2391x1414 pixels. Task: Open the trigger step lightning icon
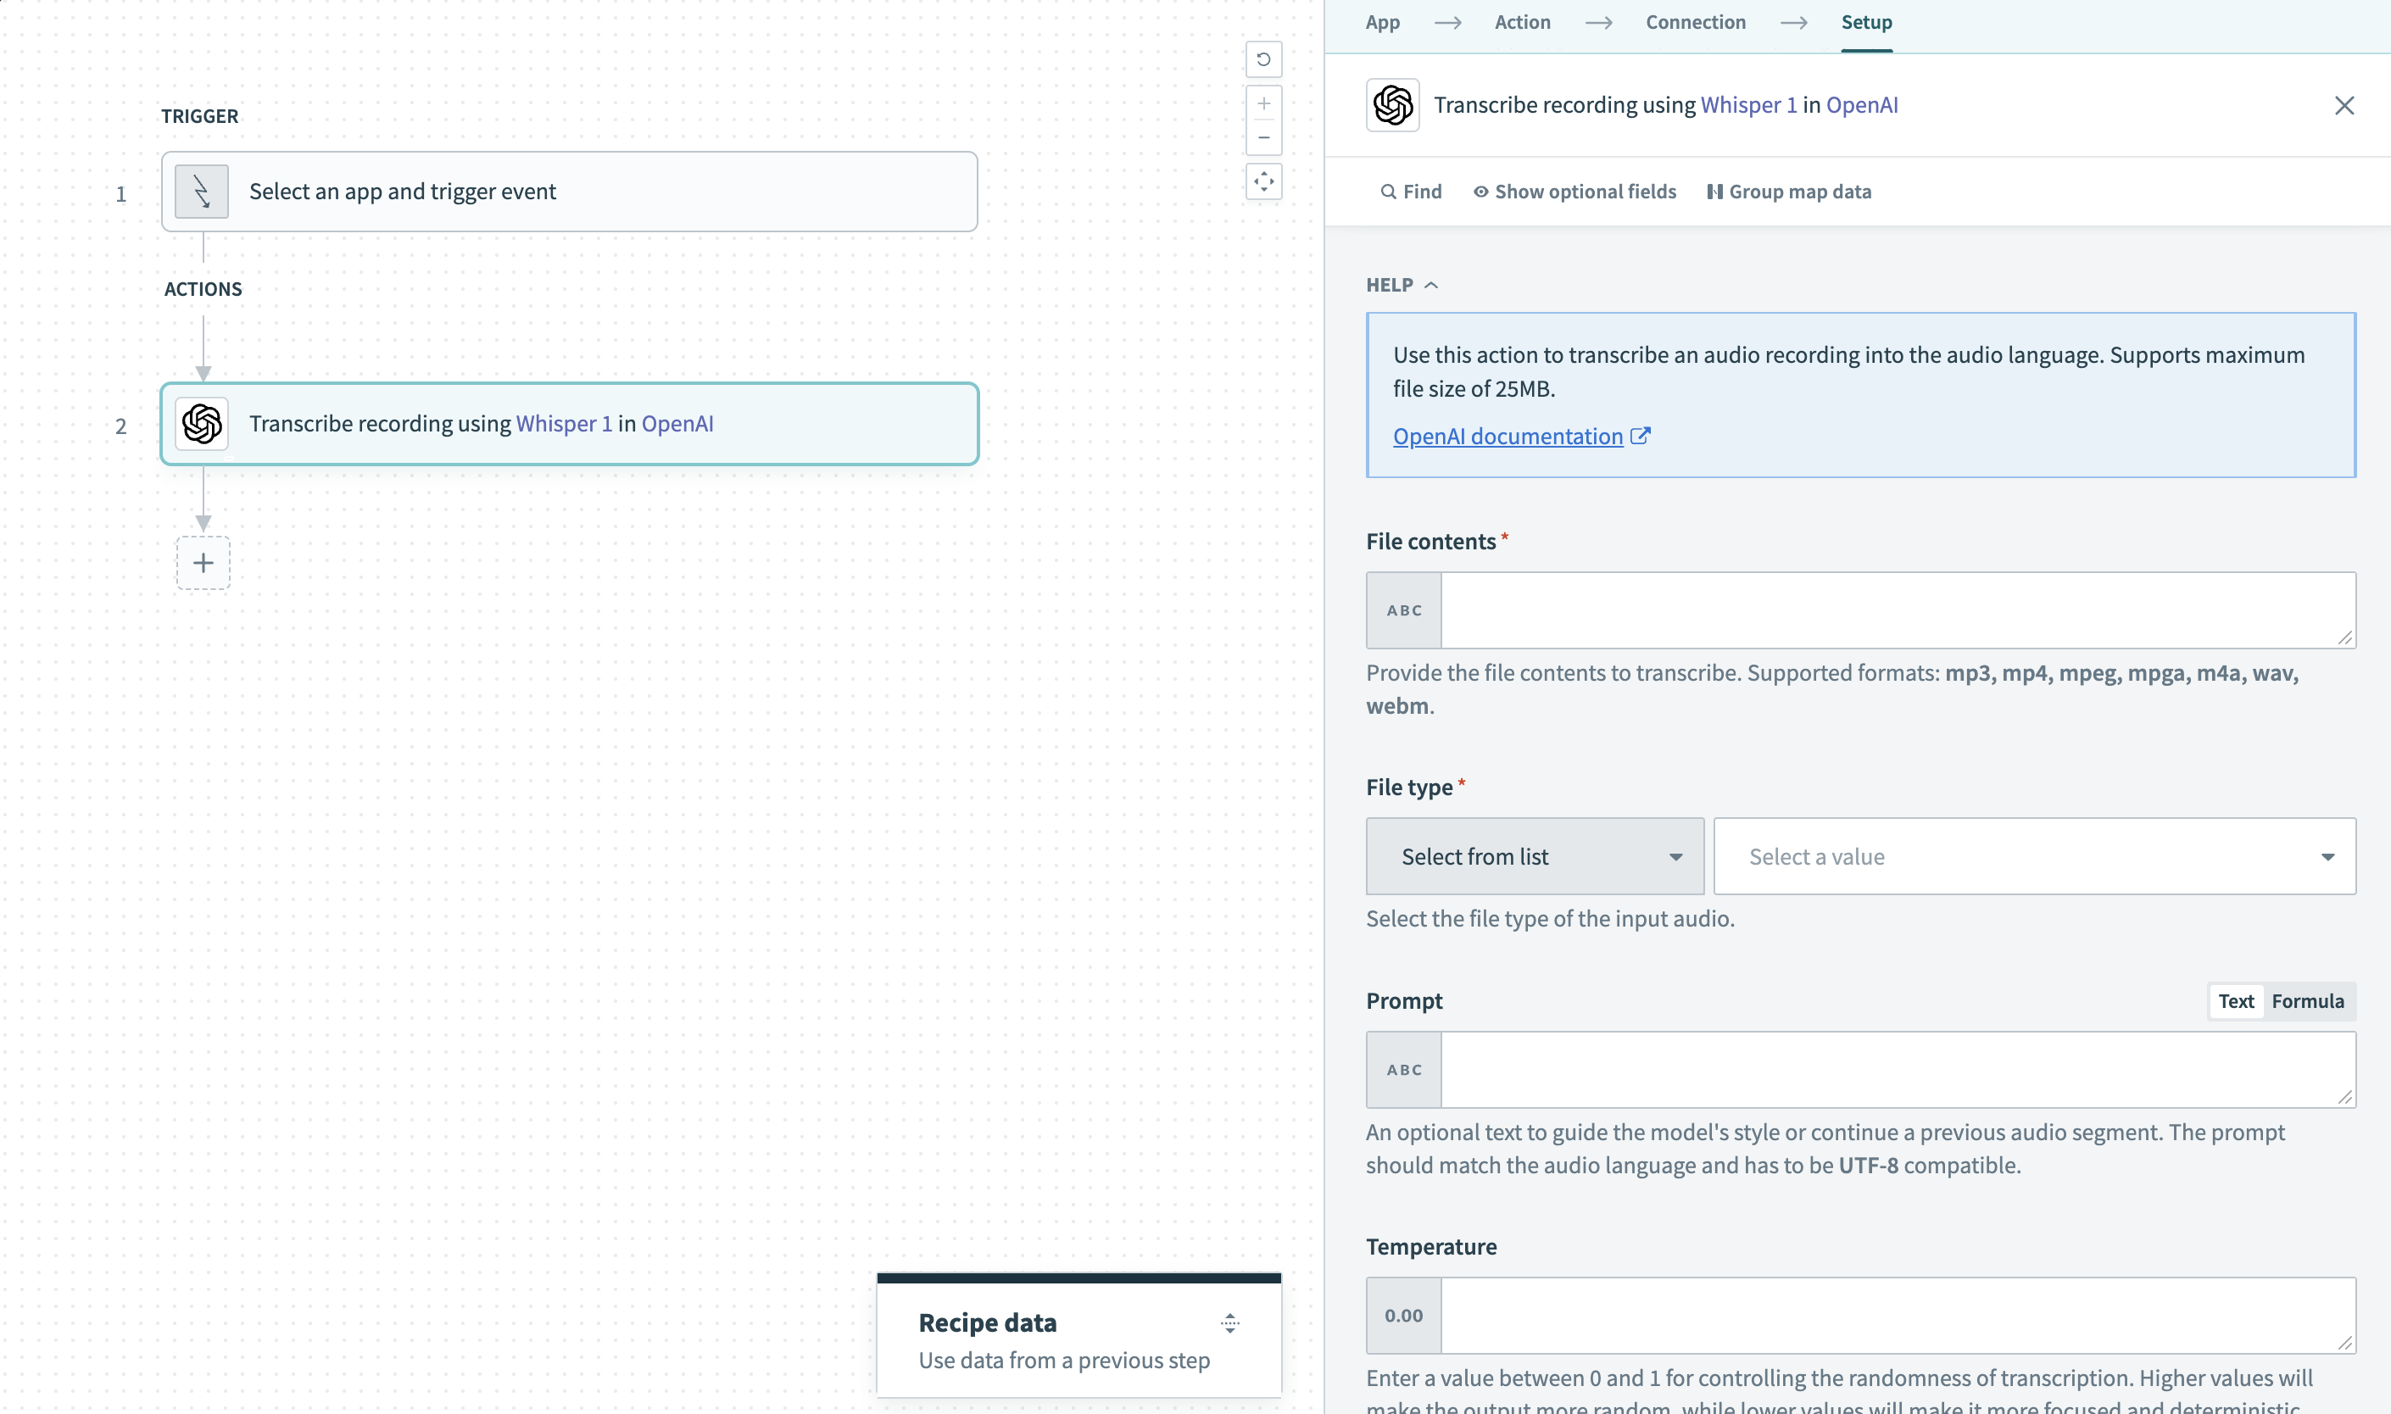pos(201,191)
